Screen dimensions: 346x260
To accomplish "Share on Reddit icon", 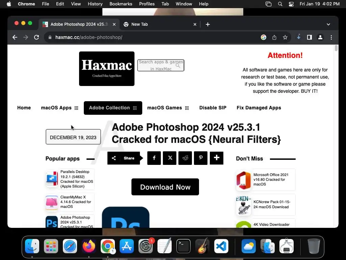I will [185, 158].
